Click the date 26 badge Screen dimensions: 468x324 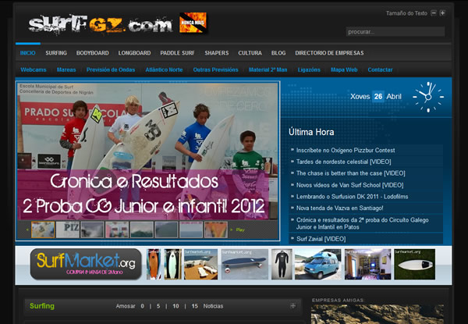point(378,97)
